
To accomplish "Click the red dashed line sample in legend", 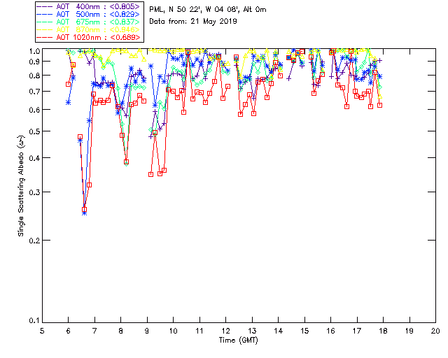I will click(45, 37).
